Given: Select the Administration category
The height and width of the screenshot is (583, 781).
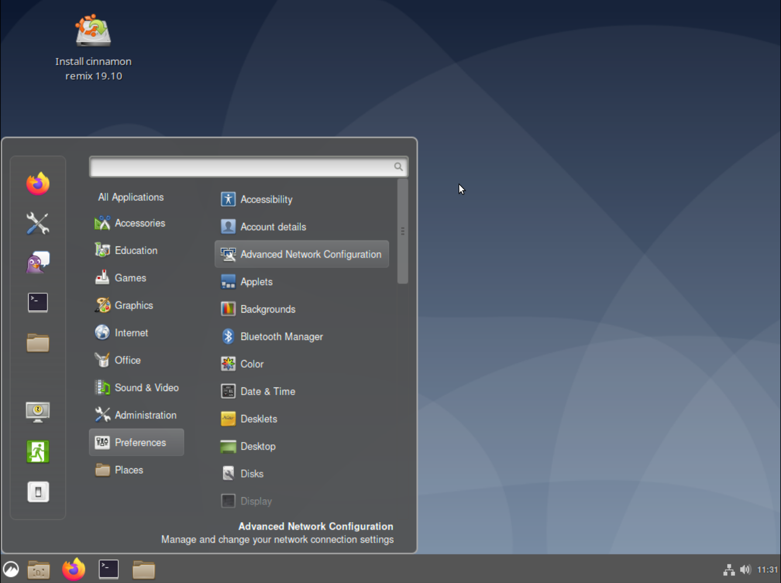Looking at the screenshot, I should 136,415.
